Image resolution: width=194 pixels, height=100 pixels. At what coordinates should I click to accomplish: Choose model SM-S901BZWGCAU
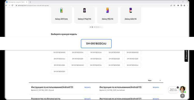tap(133, 65)
